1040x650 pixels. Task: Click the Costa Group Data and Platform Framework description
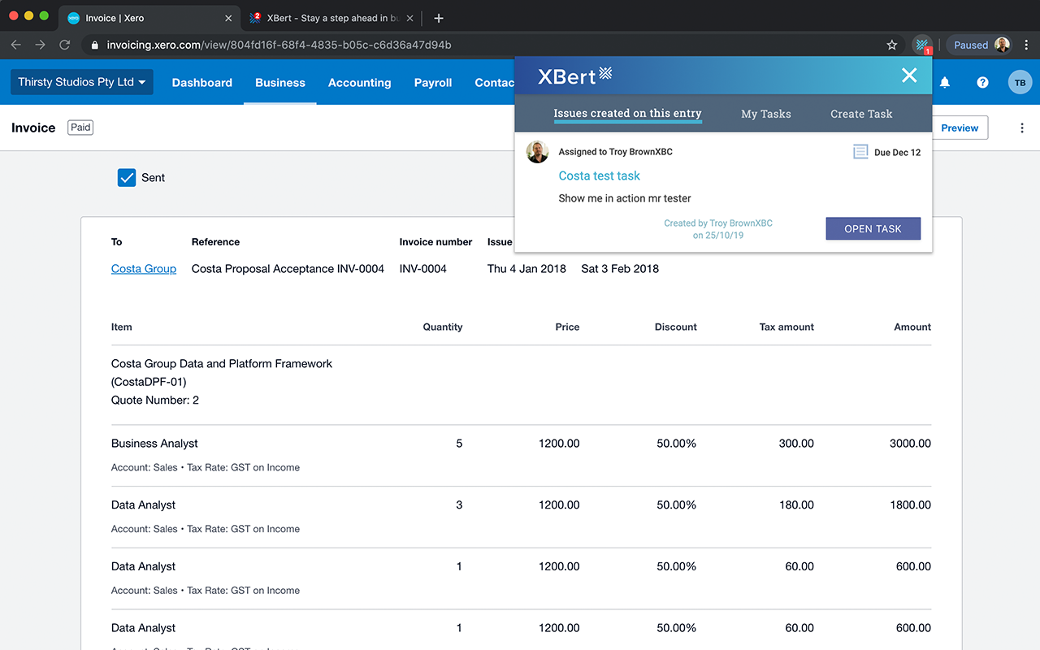[x=222, y=364]
